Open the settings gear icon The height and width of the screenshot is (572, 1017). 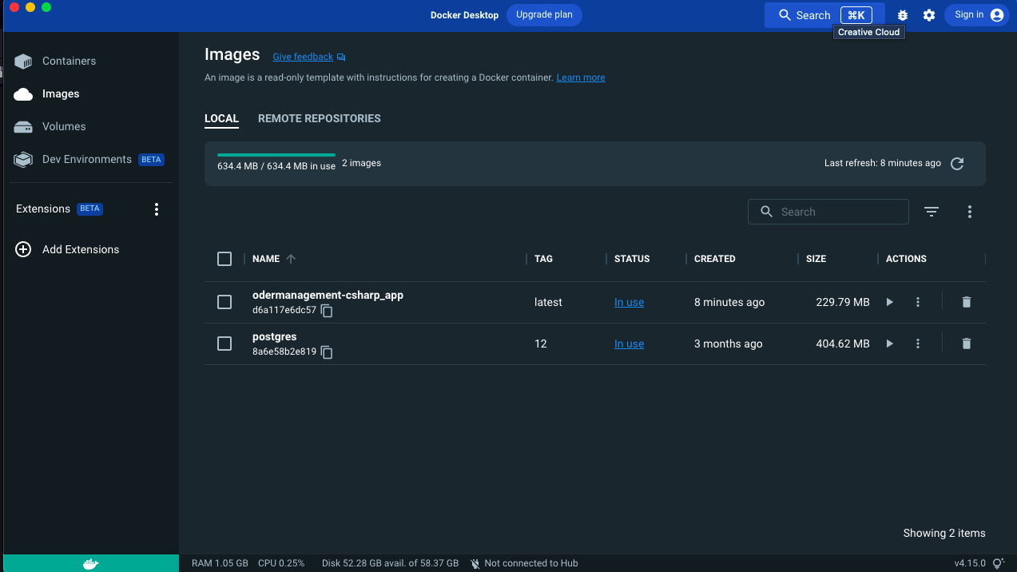coord(928,15)
